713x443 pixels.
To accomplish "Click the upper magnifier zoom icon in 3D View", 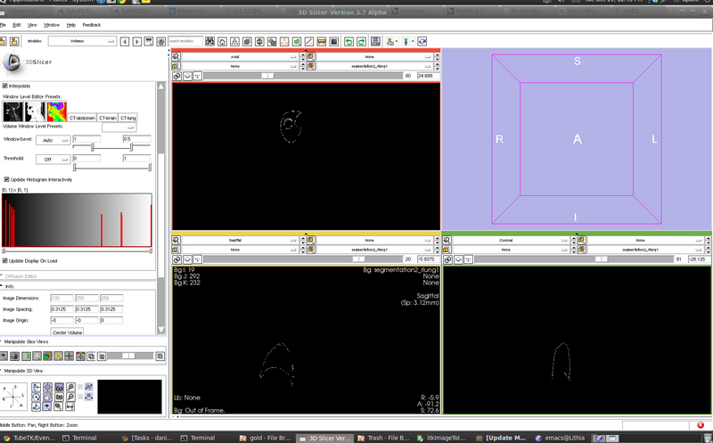I will (71, 387).
